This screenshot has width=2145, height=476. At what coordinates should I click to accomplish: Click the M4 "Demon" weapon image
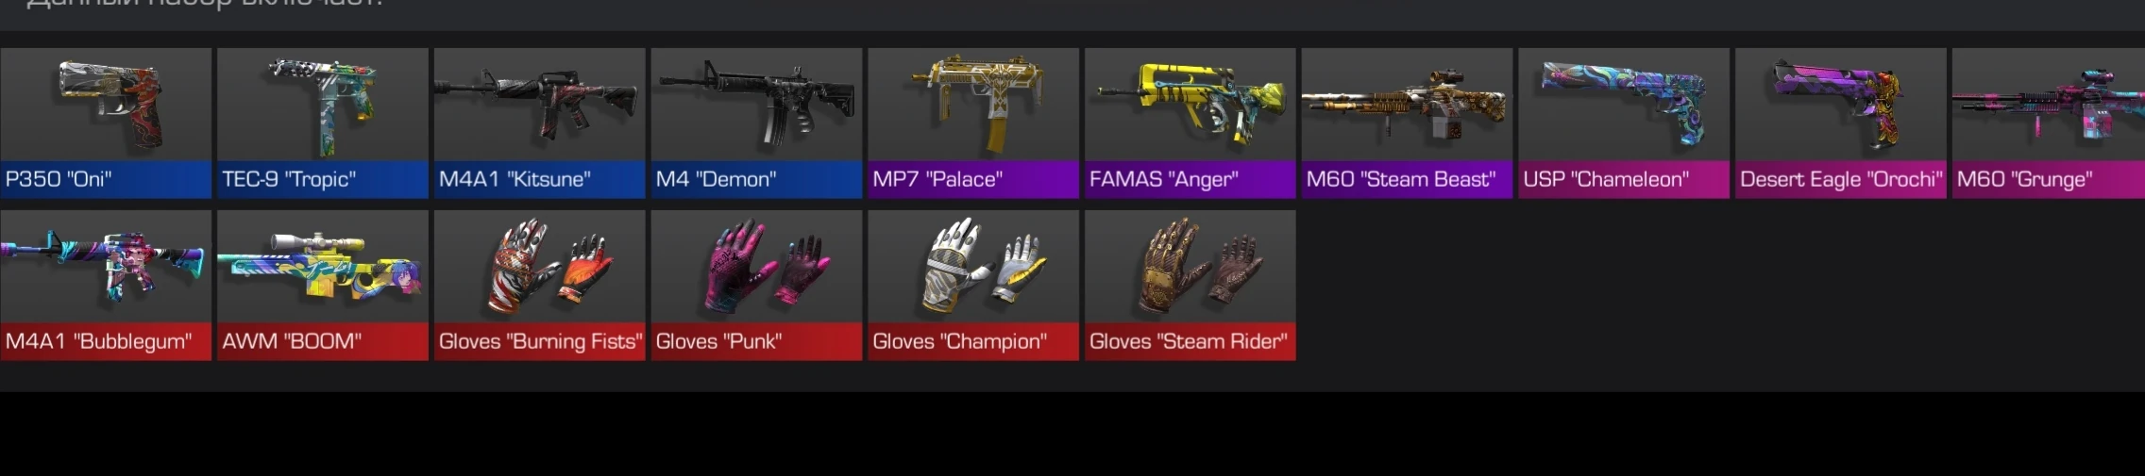coord(757,104)
